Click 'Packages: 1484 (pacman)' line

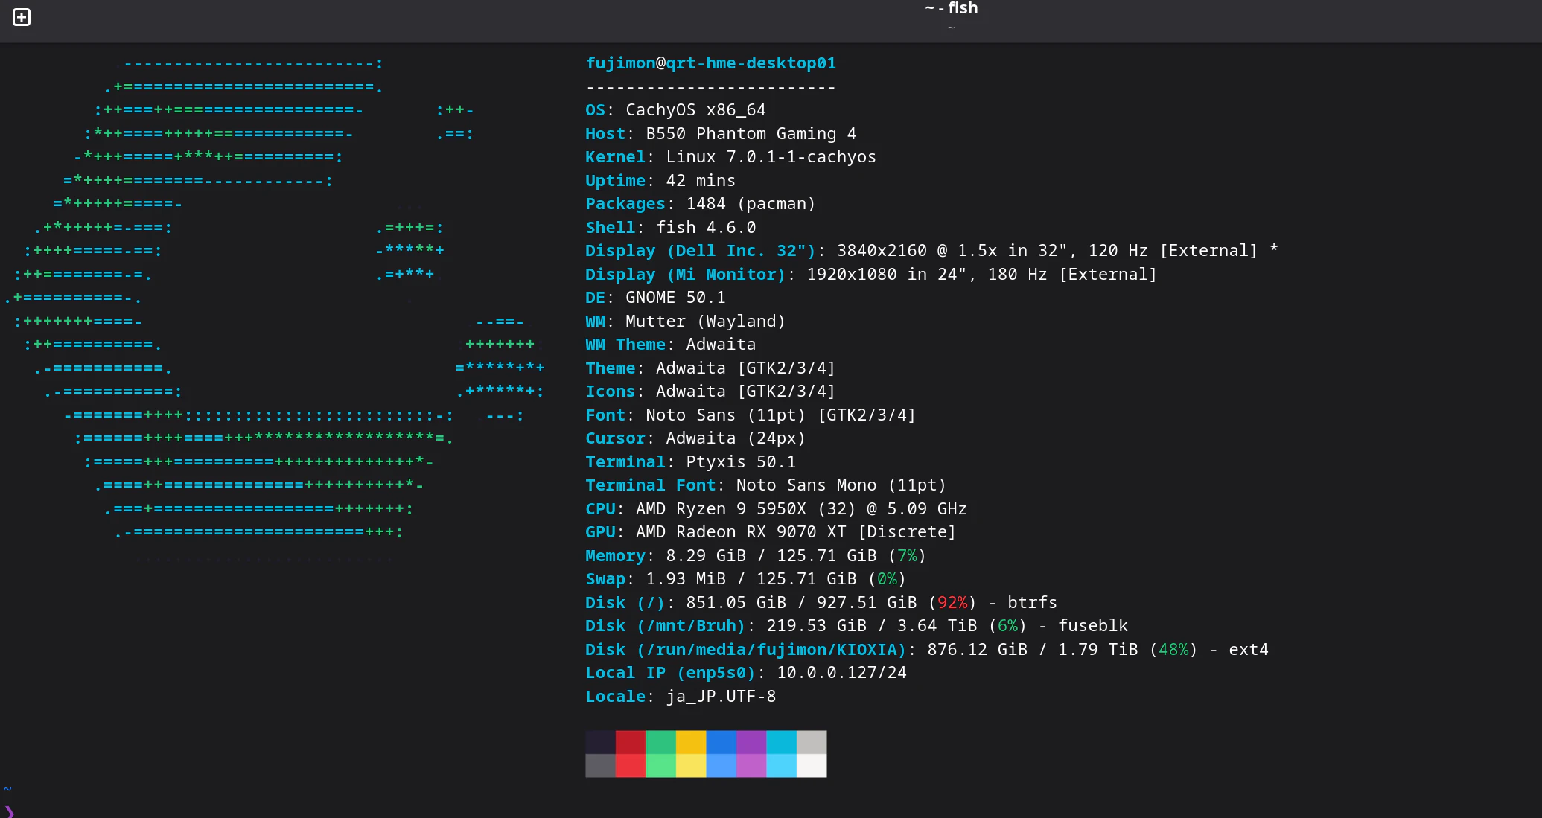coord(701,204)
